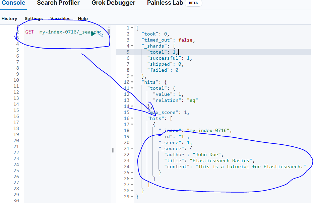Viewport: 313px width, 203px height.
Task: Open the Console Settings menu
Action: [34, 18]
